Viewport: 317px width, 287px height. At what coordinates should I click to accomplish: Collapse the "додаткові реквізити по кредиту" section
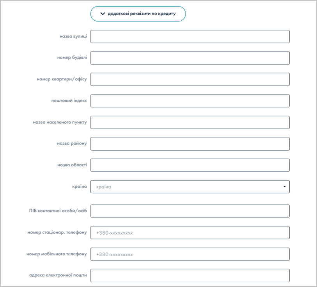(x=138, y=13)
